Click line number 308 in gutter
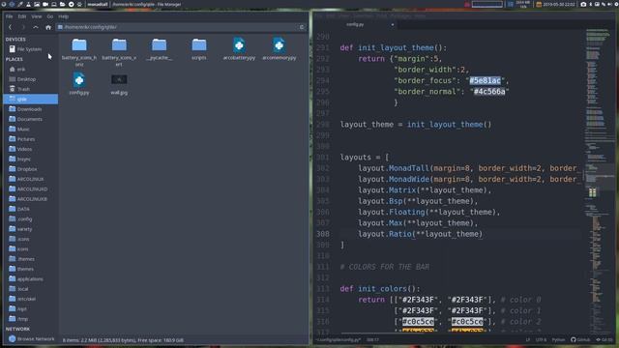The height and width of the screenshot is (348, 619). pos(323,234)
